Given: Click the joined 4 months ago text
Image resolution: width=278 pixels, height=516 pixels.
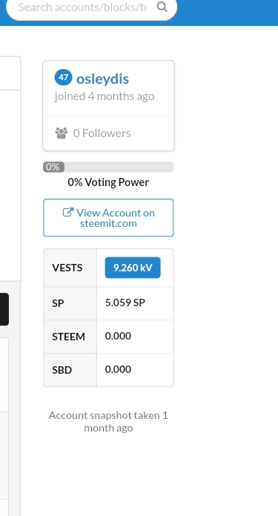Looking at the screenshot, I should 105,96.
